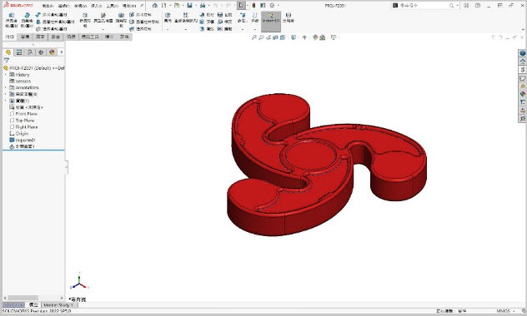Select the Swept Cut command

140,15
